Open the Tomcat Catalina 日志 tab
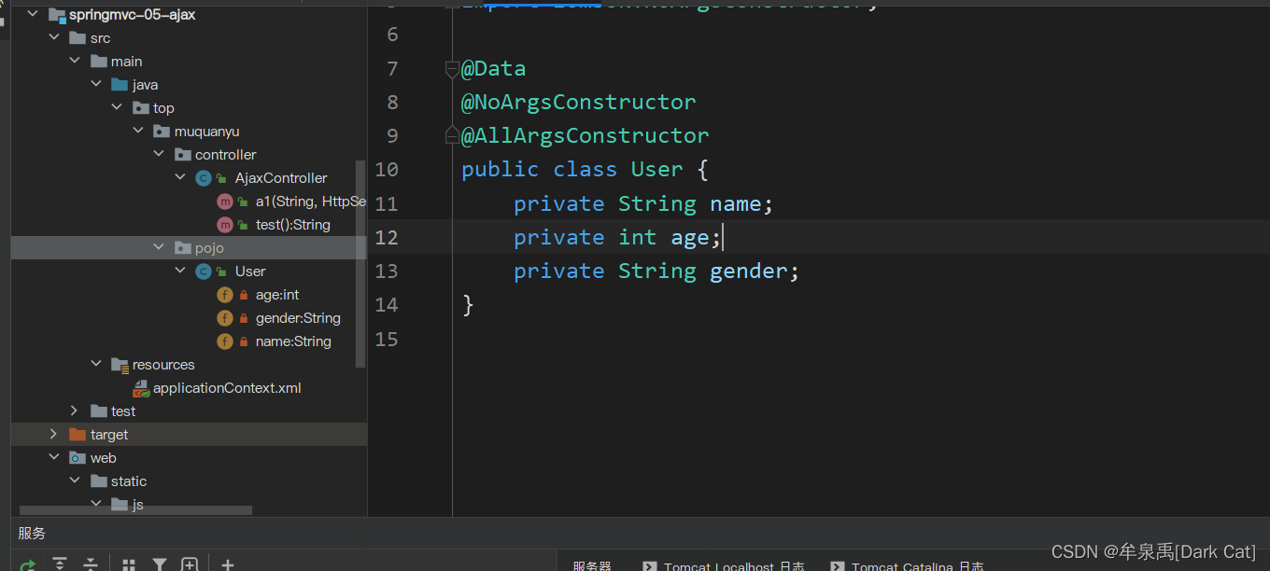The height and width of the screenshot is (571, 1270). tap(908, 565)
